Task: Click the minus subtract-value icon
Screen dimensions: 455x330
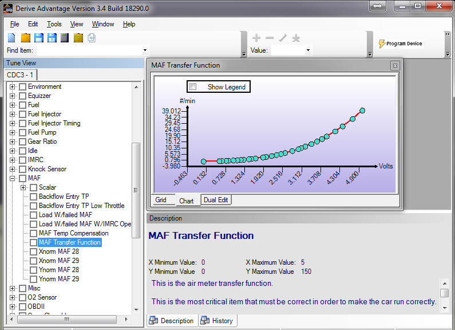Action: click(270, 38)
